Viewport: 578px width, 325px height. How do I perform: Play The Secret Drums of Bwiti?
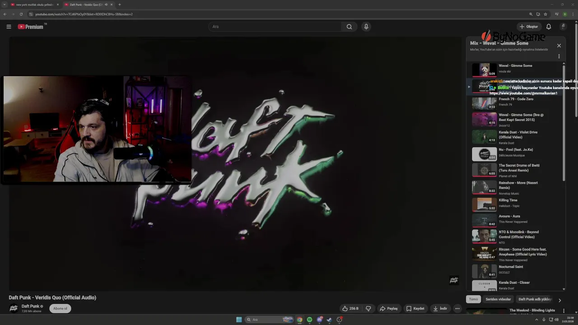point(515,170)
